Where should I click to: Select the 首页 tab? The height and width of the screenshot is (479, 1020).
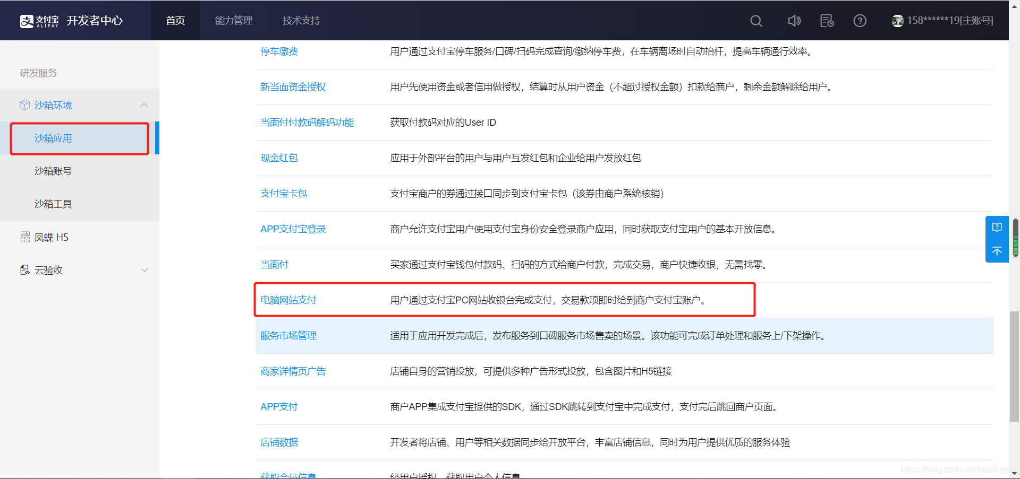175,20
